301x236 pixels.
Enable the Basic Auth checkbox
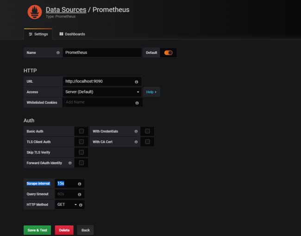pos(82,131)
